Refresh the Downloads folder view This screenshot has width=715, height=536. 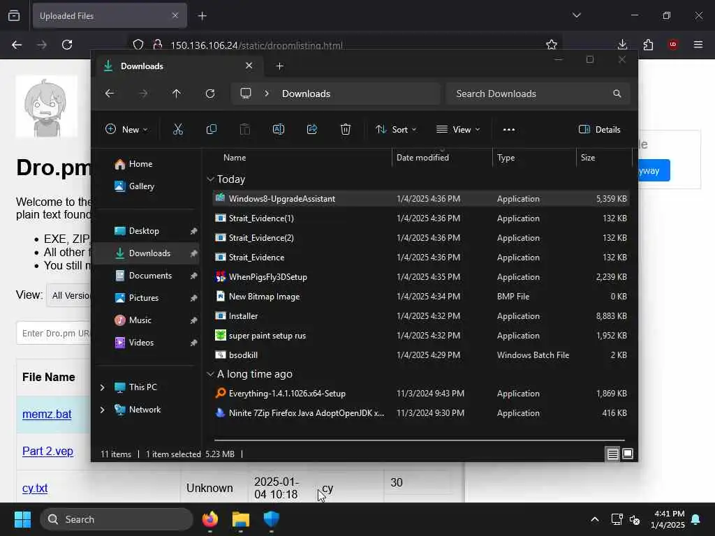[x=209, y=94]
